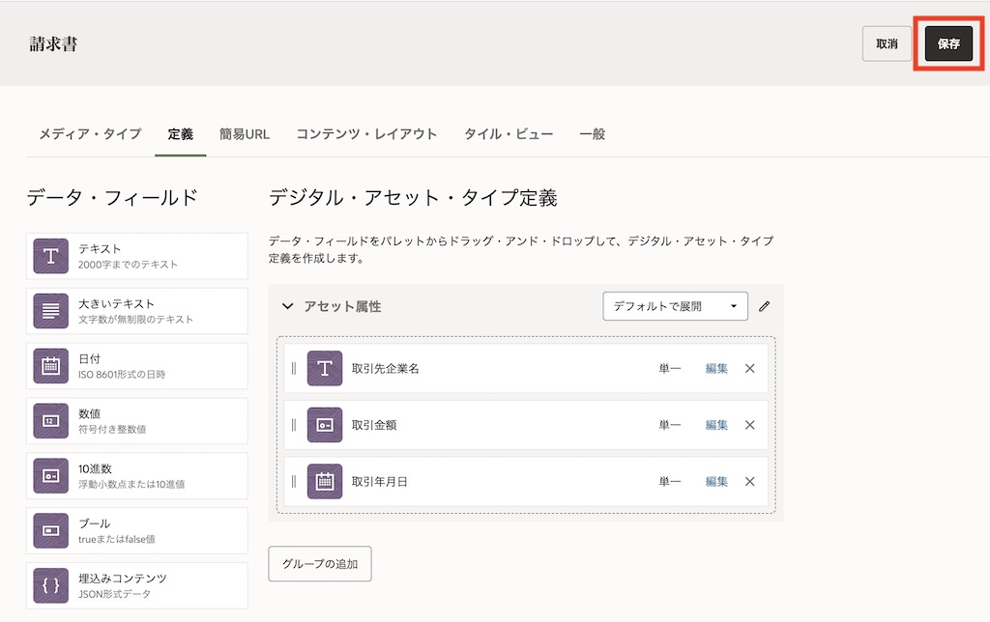Select the 日付 calendar icon in palette

point(50,366)
